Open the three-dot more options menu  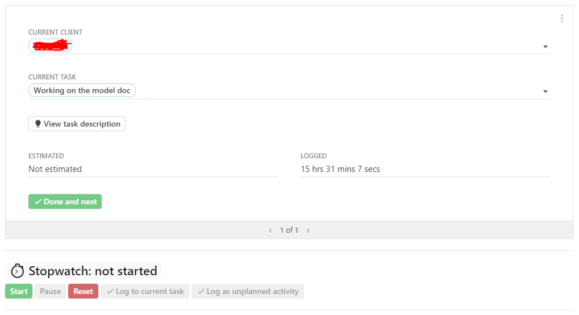coord(561,18)
